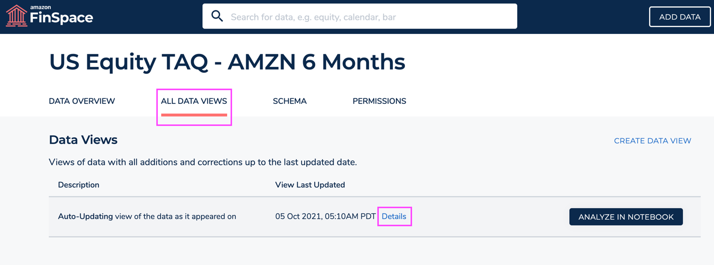Open the DATA OVERVIEW tab

coord(82,101)
